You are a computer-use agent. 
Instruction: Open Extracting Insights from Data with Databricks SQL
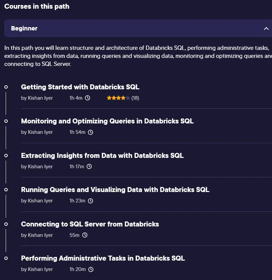pyautogui.click(x=102, y=156)
